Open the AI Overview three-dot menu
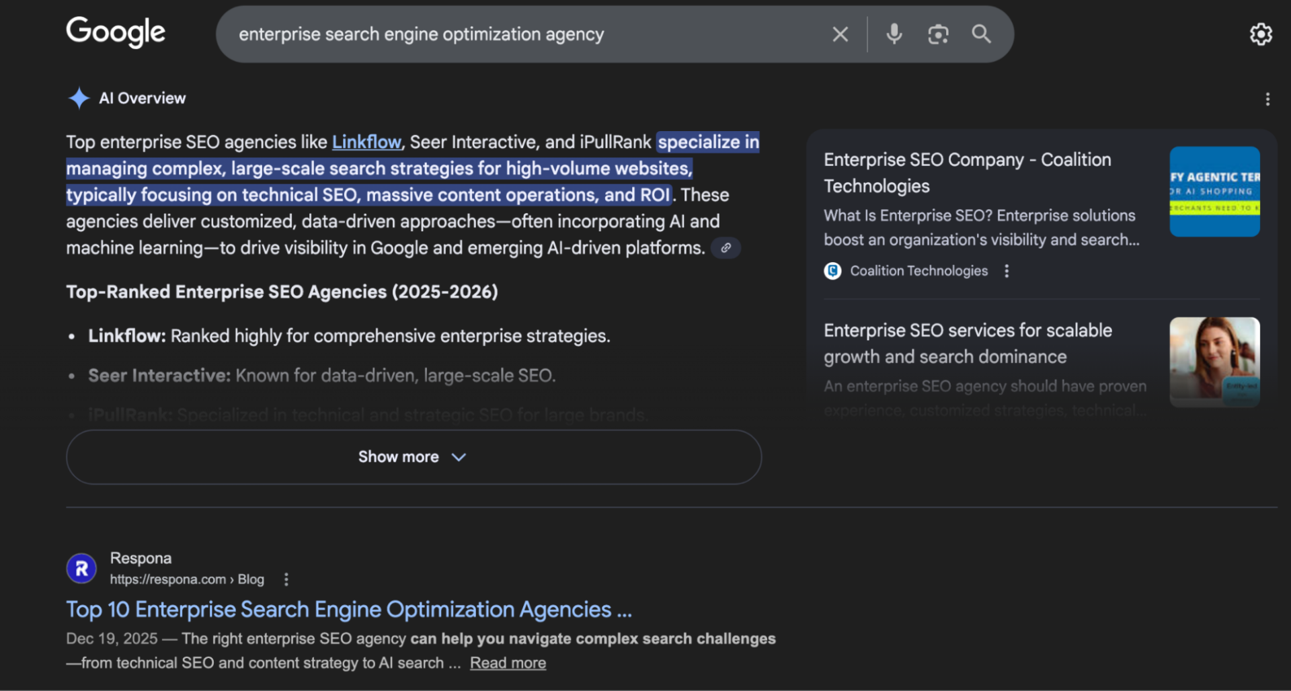The image size is (1291, 691). (x=1267, y=98)
